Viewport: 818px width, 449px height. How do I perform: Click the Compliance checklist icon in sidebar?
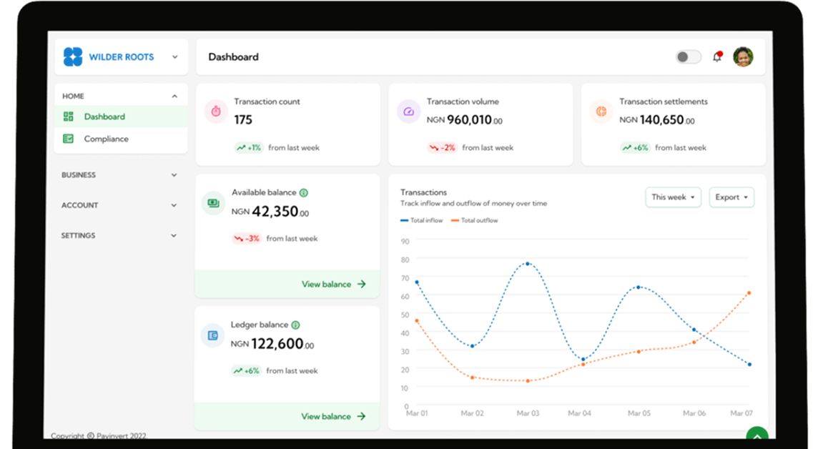68,139
